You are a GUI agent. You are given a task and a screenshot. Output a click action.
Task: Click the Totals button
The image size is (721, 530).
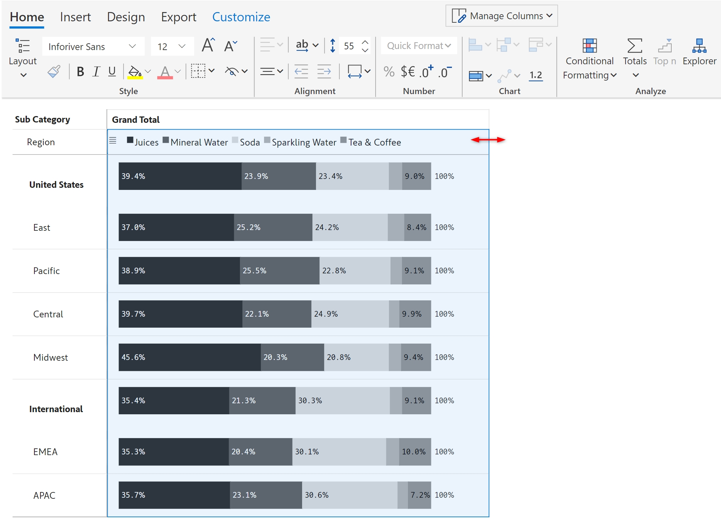click(634, 52)
